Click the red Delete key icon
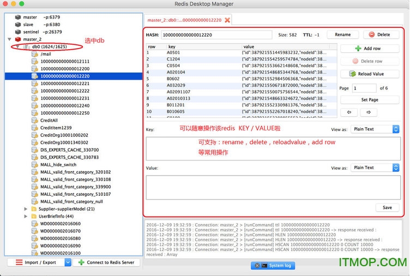The width and height of the screenshot is (410, 276). click(x=372, y=34)
